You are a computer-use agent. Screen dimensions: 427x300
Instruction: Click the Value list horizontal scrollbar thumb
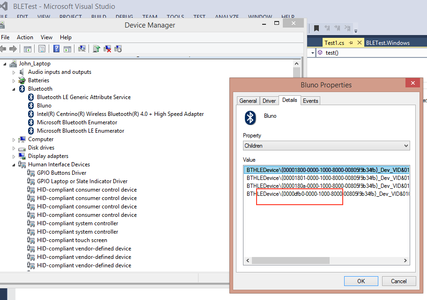point(291,260)
